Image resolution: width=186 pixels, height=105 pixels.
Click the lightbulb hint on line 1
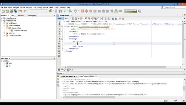(59, 22)
